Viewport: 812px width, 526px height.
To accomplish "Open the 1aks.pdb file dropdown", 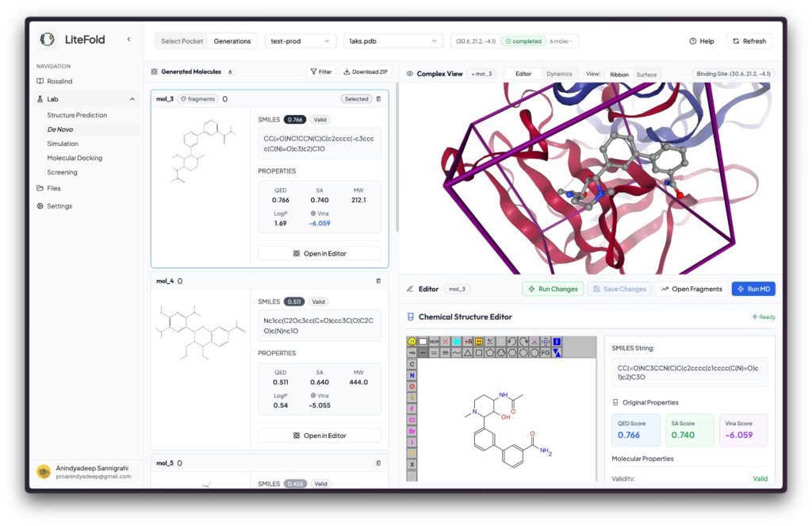I will coord(393,41).
